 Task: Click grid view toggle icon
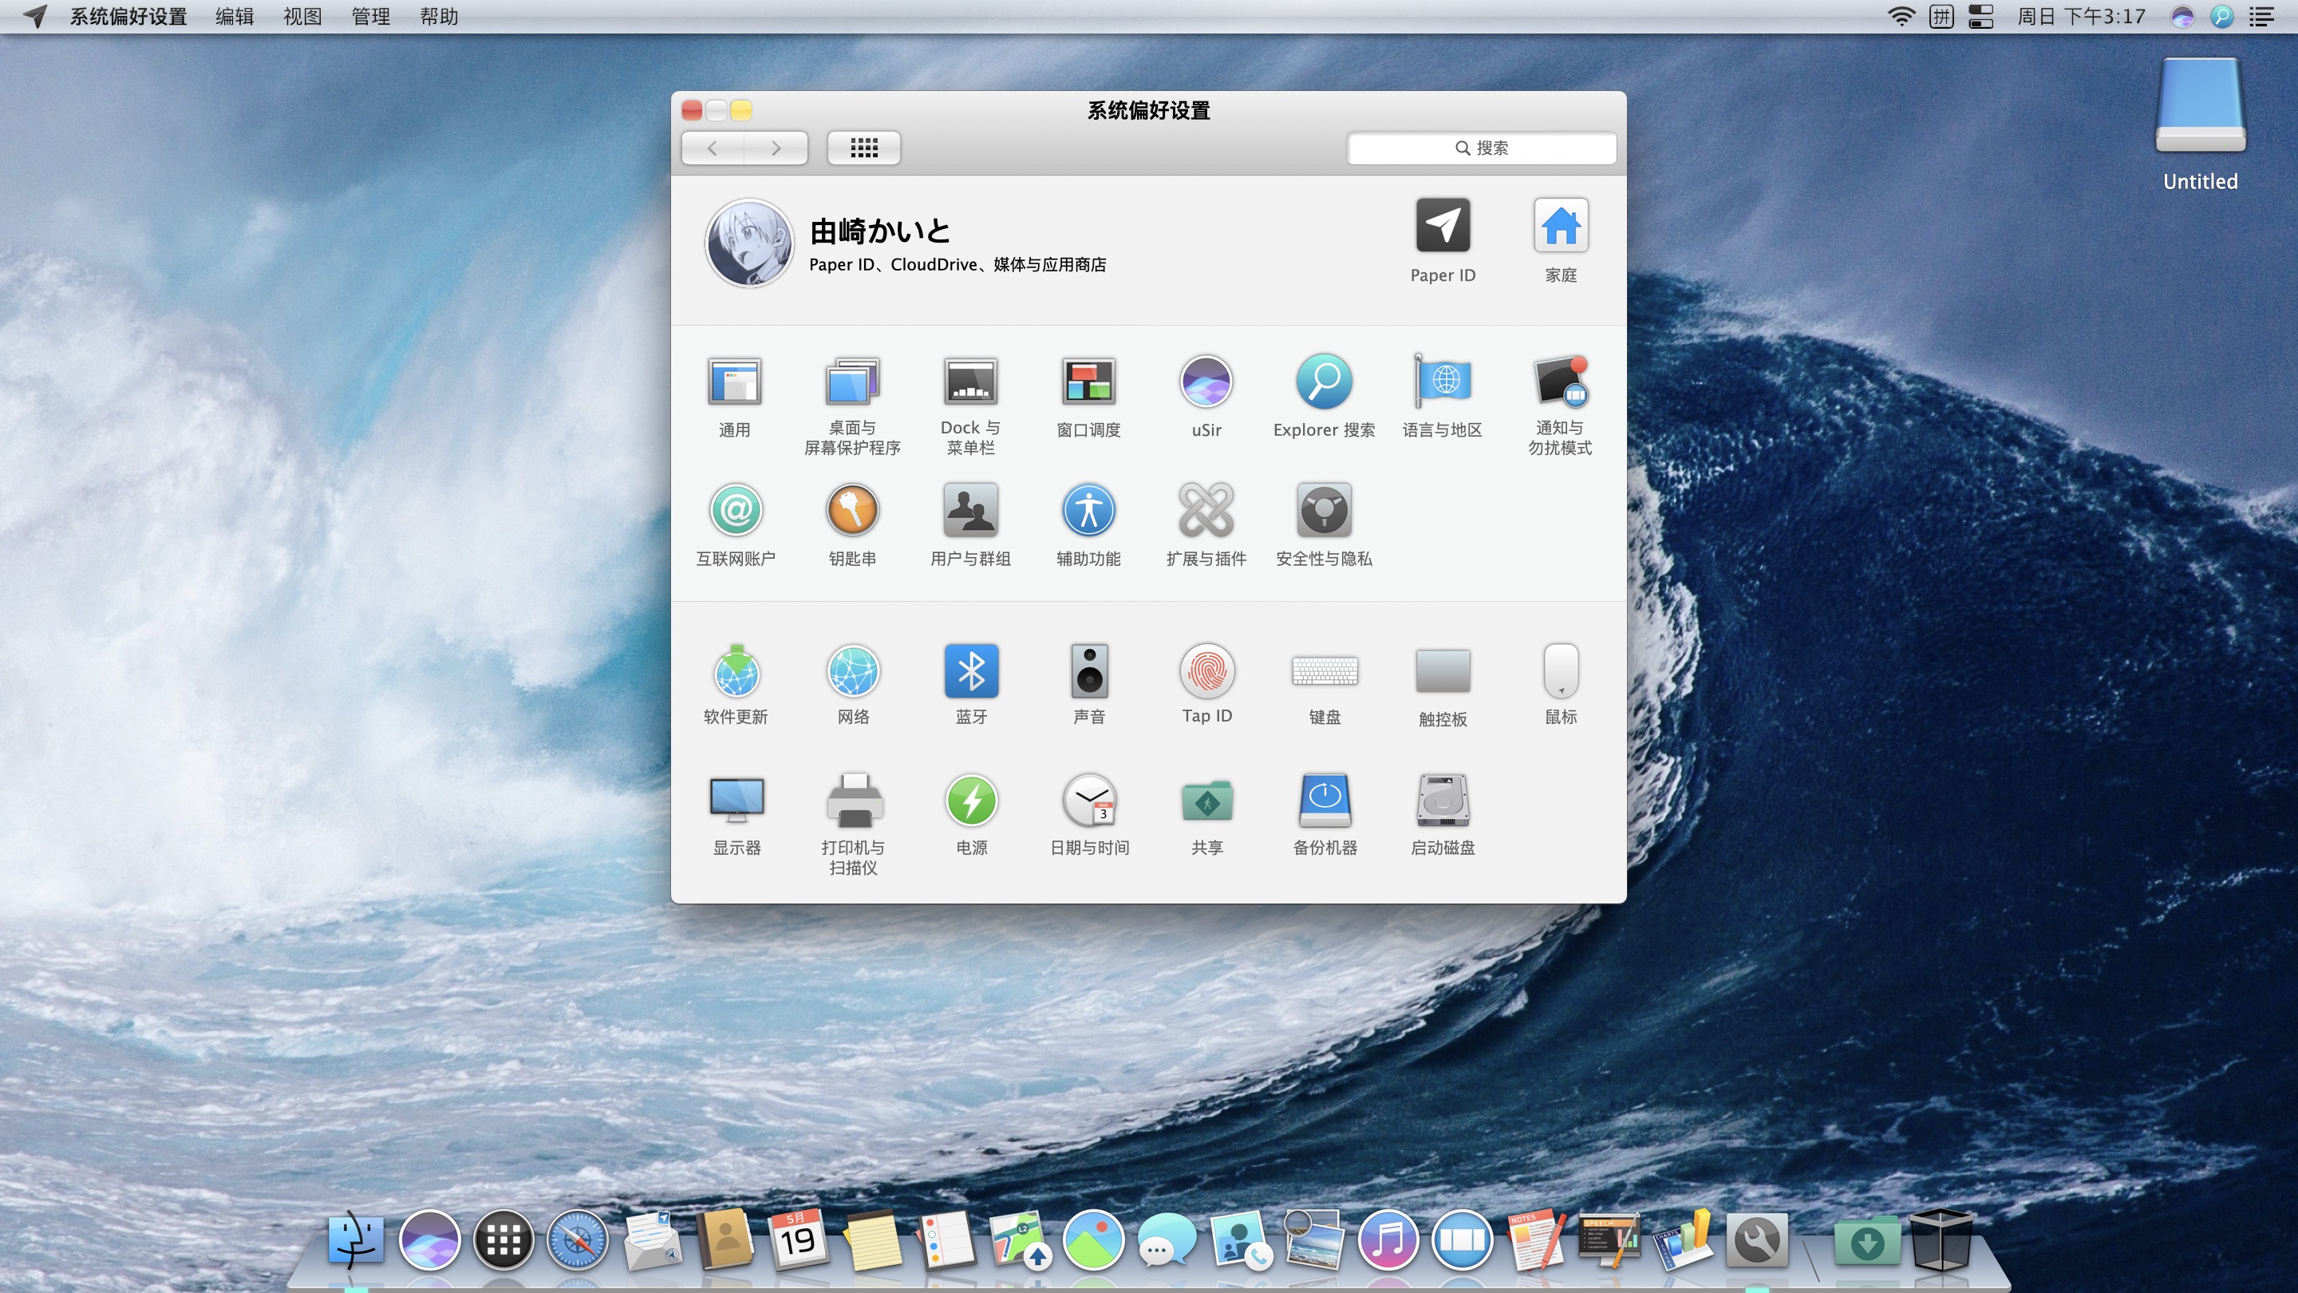click(x=863, y=147)
